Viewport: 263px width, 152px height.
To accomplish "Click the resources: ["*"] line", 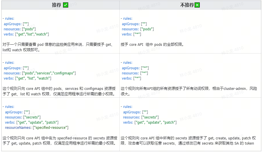I will pos(135,73).
